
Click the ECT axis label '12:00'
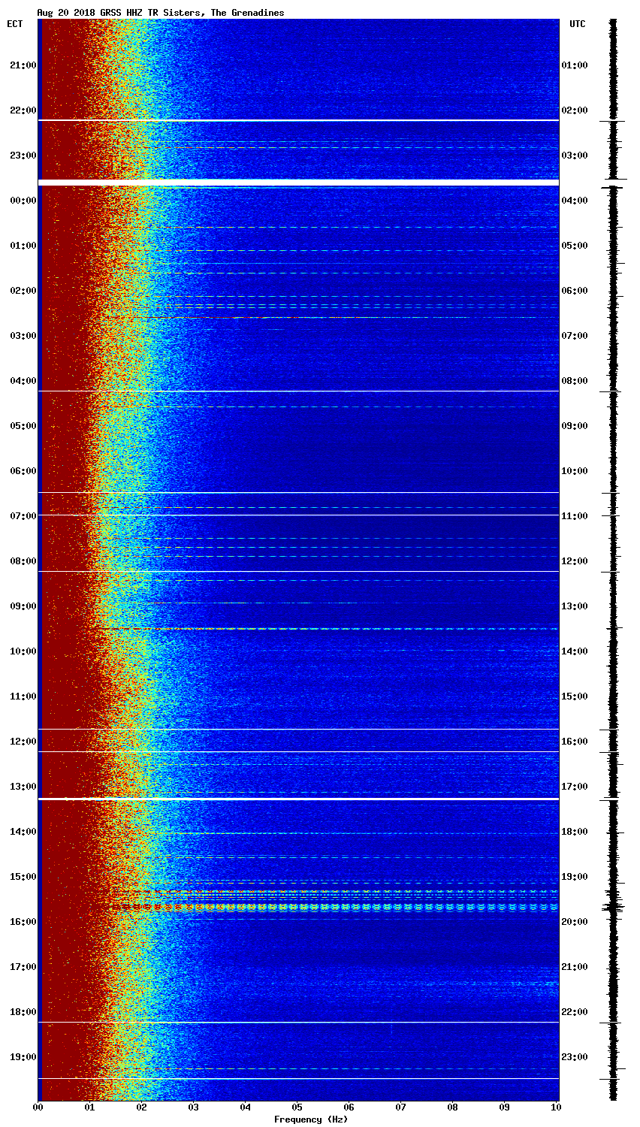pos(23,742)
